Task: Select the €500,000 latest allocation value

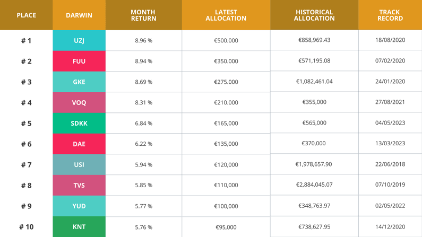Action: pyautogui.click(x=226, y=40)
